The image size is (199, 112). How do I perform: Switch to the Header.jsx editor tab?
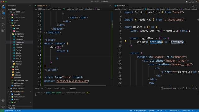(x=121, y=6)
